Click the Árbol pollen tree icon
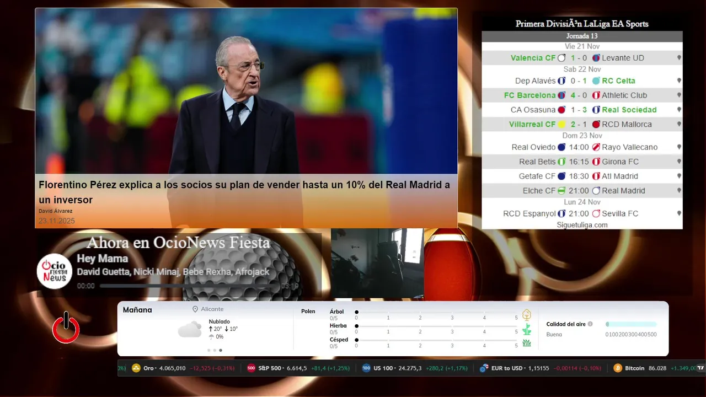 click(x=527, y=315)
